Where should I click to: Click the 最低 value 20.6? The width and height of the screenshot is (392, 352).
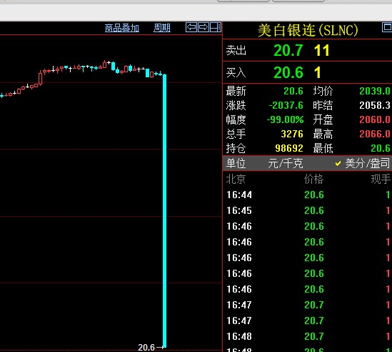click(381, 148)
